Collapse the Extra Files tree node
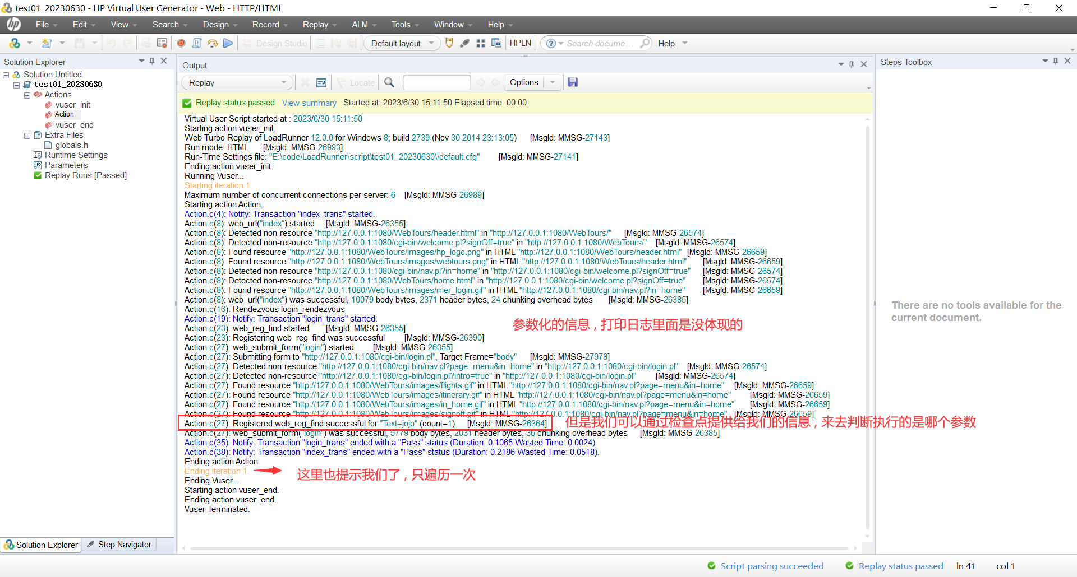The width and height of the screenshot is (1077, 577). click(x=27, y=136)
